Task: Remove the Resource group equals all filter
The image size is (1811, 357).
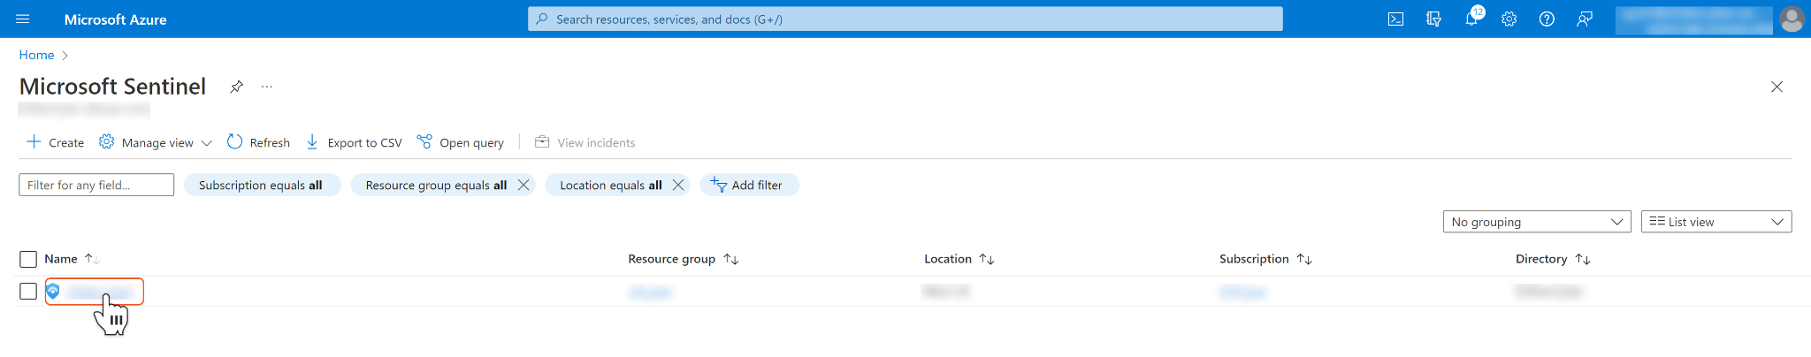Action: pyautogui.click(x=523, y=185)
